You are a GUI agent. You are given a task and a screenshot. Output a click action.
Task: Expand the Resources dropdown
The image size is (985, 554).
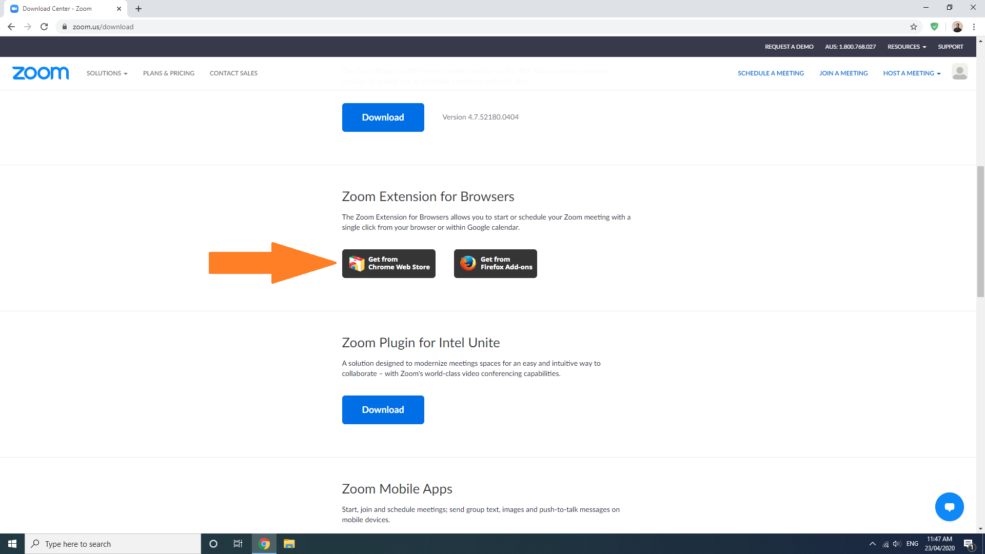[907, 47]
